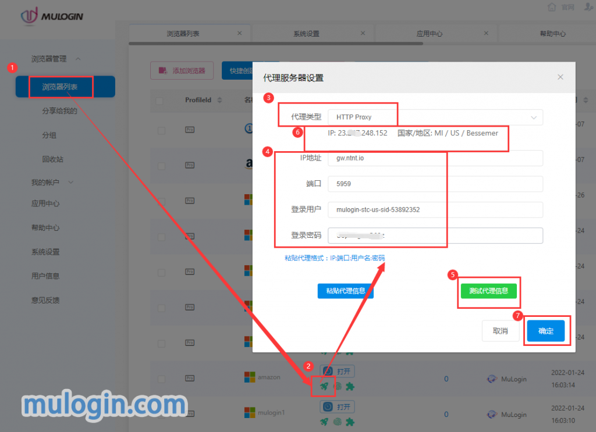Check the checkbox in the amazon row
Viewport: 596px width, 432px height.
pyautogui.click(x=162, y=379)
